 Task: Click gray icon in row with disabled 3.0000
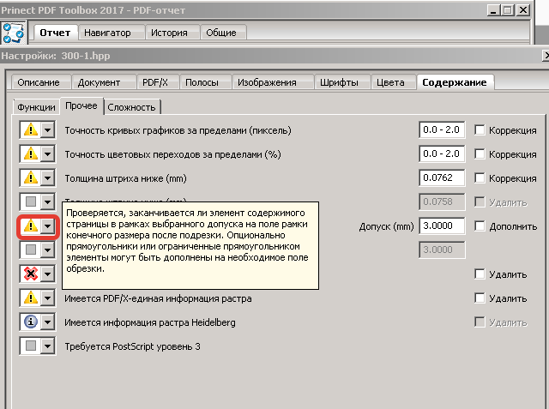pos(31,250)
